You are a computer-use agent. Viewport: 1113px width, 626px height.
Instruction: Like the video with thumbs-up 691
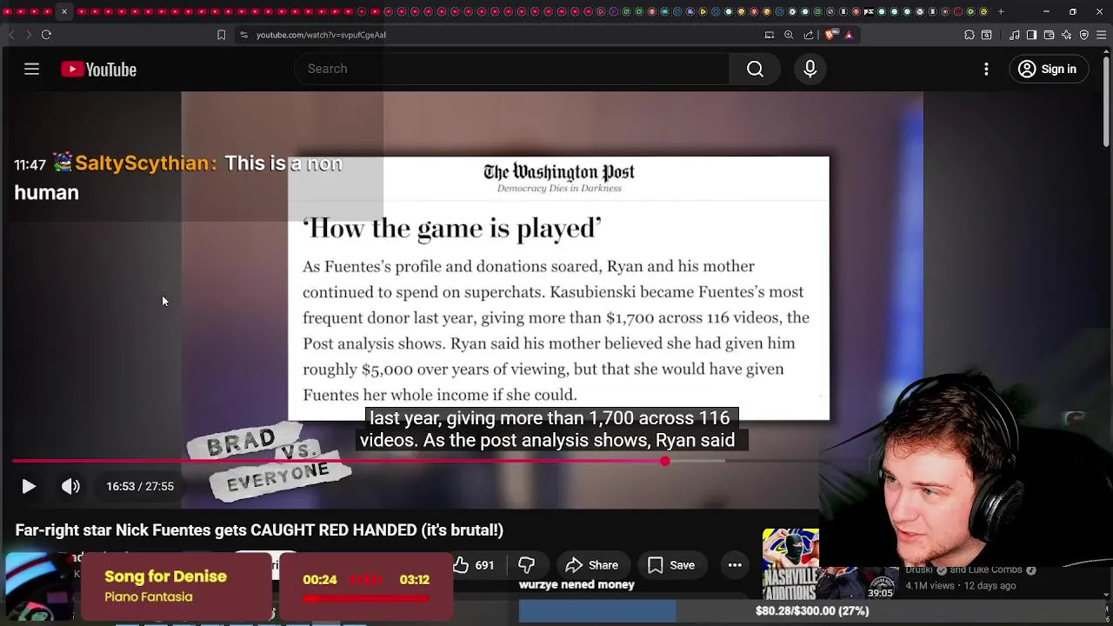click(x=474, y=565)
